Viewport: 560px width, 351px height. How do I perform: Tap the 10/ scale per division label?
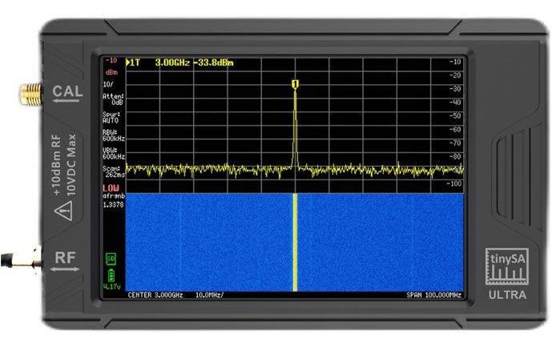pyautogui.click(x=109, y=83)
